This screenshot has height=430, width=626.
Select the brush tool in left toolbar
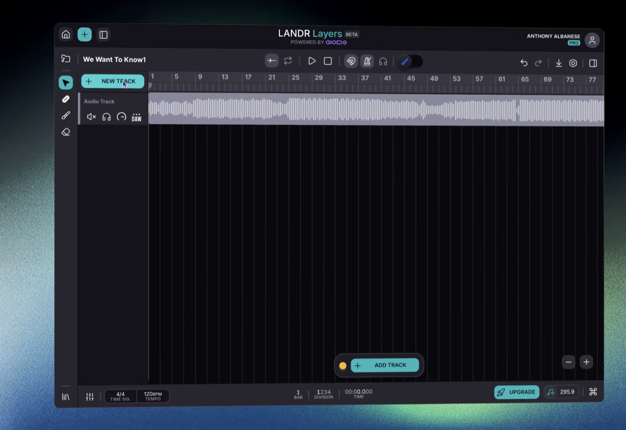pos(66,116)
